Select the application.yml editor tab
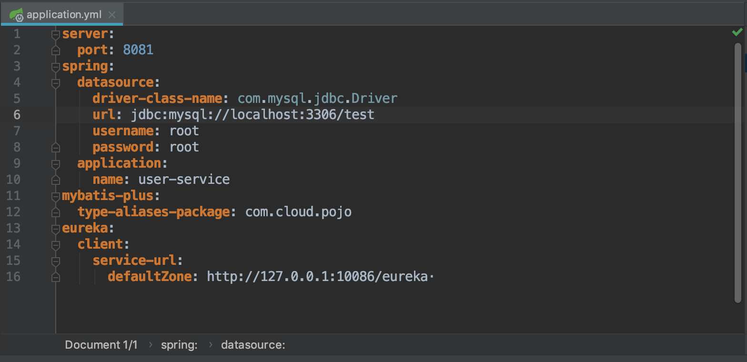Viewport: 747px width, 362px height. click(62, 14)
